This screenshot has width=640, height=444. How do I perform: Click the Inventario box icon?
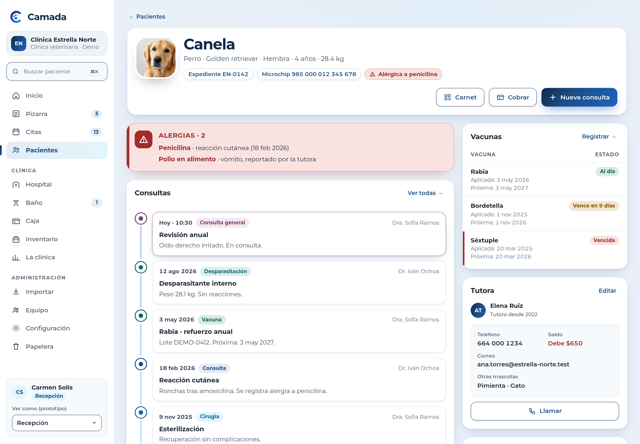tap(16, 239)
